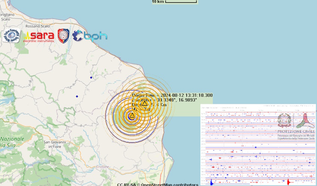Select the upper triangle epicenter marker
The width and height of the screenshot is (317, 186).
(x=145, y=104)
